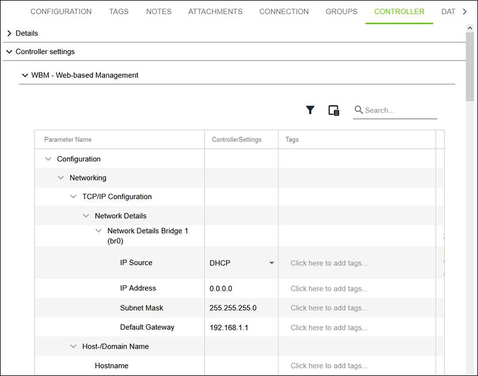Image resolution: width=478 pixels, height=376 pixels.
Task: Open the GROUPS tab
Action: (341, 12)
